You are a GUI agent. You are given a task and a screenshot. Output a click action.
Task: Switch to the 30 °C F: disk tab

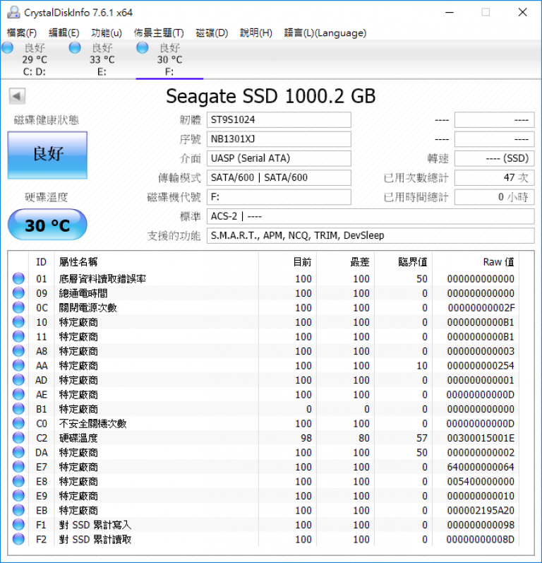[169, 59]
